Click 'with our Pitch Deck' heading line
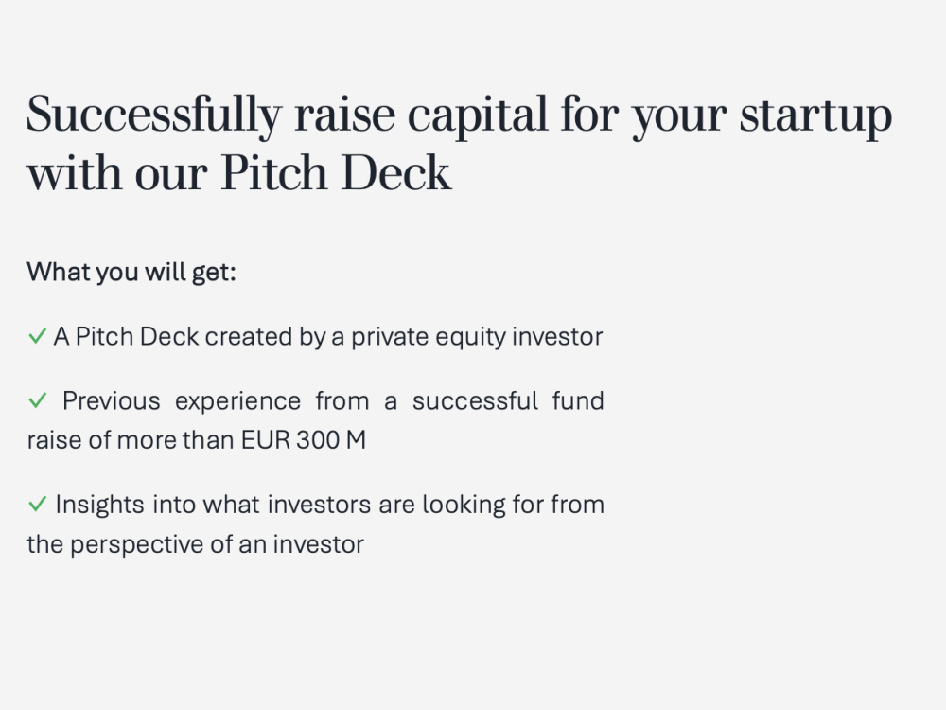Viewport: 946px width, 710px height. 239,173
